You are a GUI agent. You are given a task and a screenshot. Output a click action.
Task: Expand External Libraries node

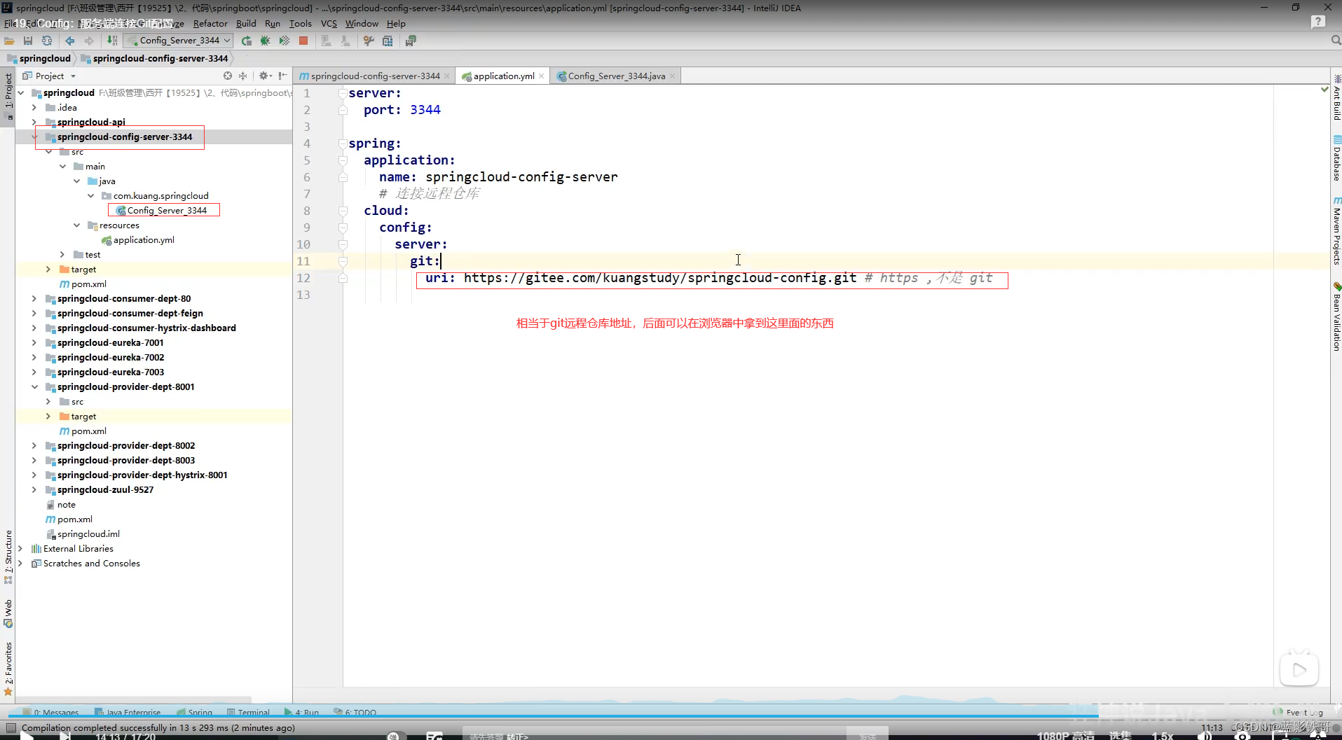(x=20, y=548)
